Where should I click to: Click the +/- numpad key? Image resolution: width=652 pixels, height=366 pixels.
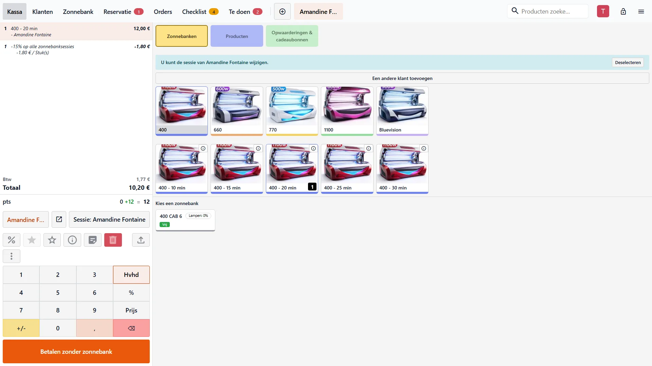[x=21, y=328]
